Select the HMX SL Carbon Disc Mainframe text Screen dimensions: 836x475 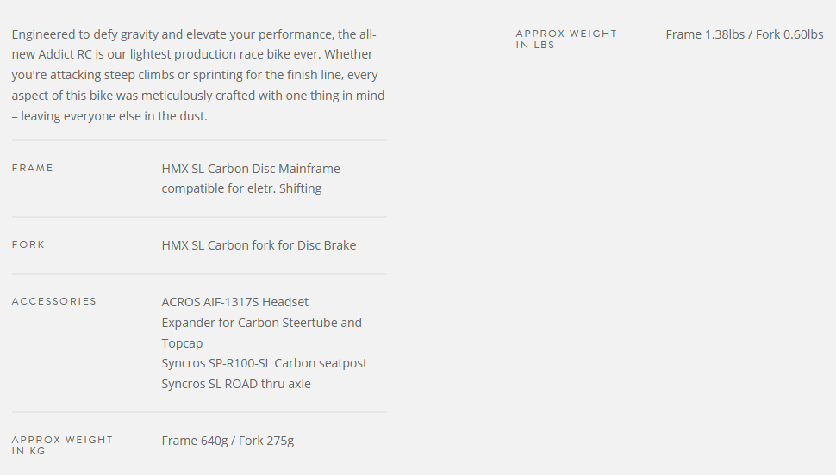click(251, 169)
